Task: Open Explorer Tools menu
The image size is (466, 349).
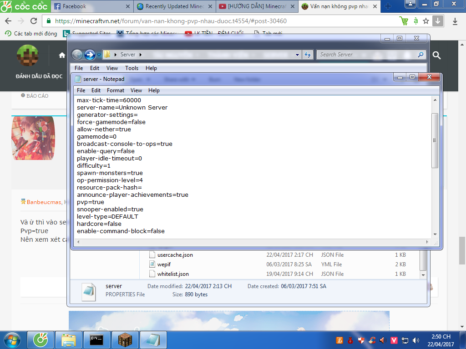Action: coord(132,68)
